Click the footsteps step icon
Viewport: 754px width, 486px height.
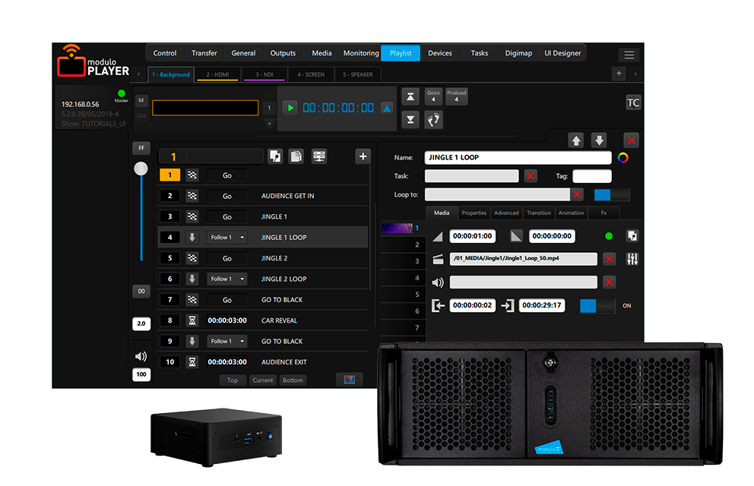pos(433,119)
